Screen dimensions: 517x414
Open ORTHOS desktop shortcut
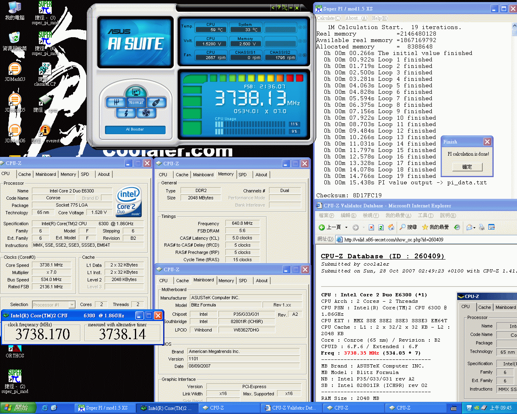point(15,351)
